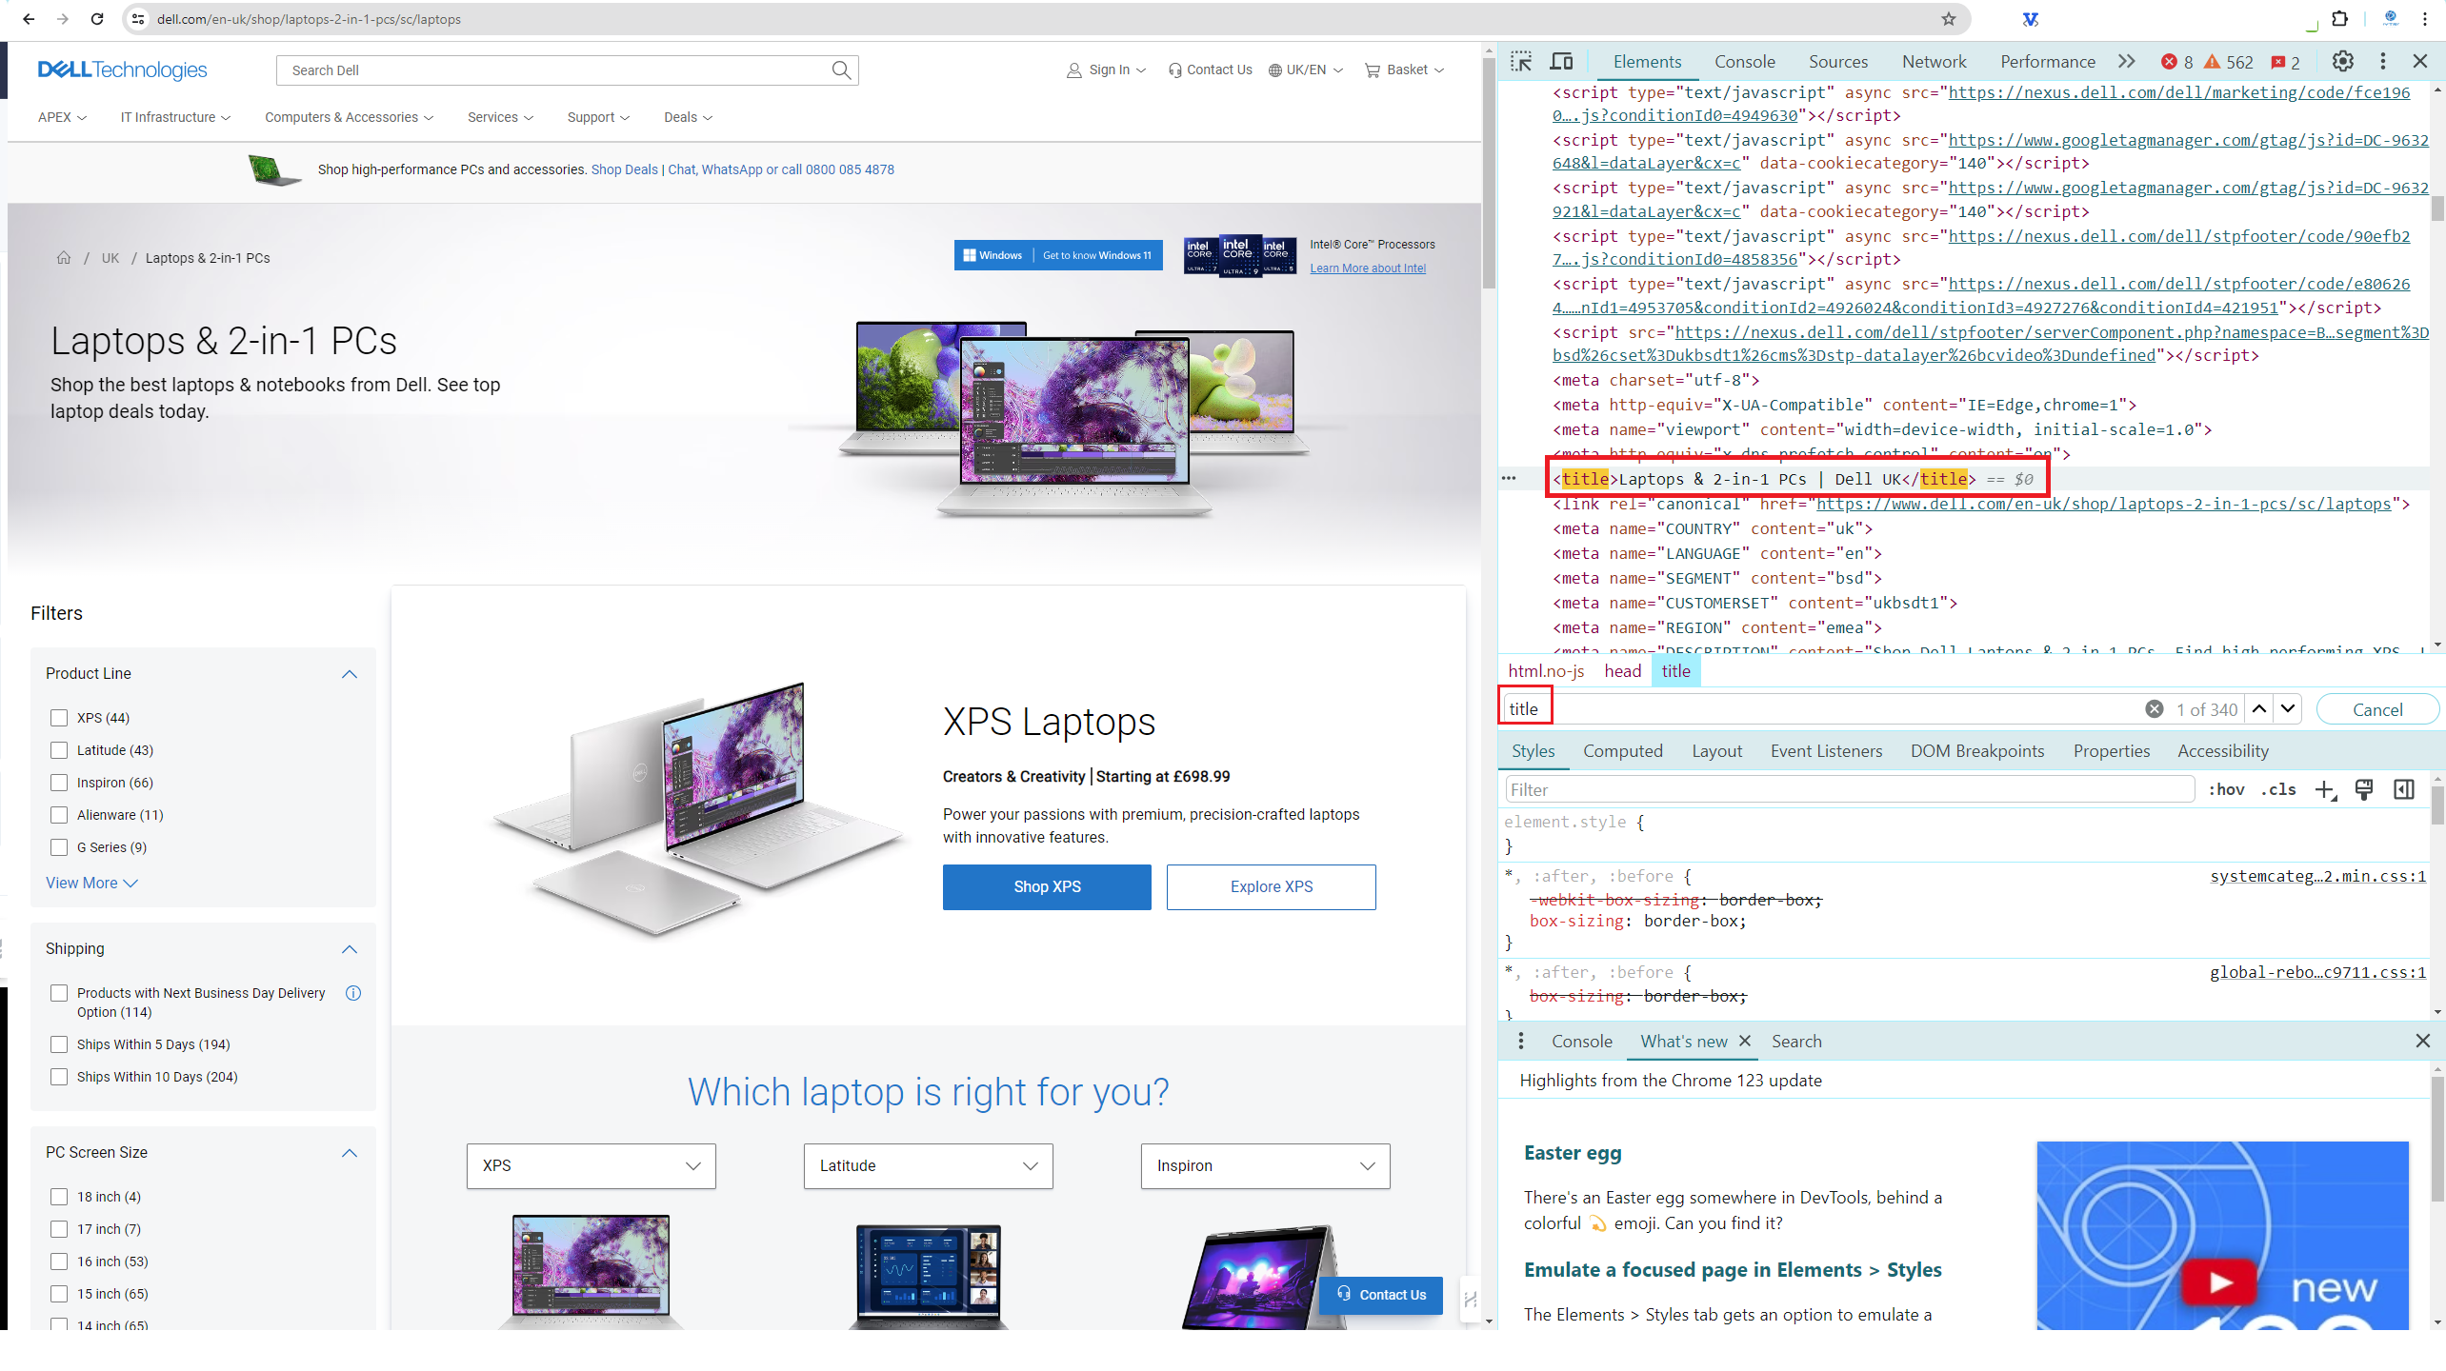Close the bottom DevTools drawer

coord(2423,1042)
